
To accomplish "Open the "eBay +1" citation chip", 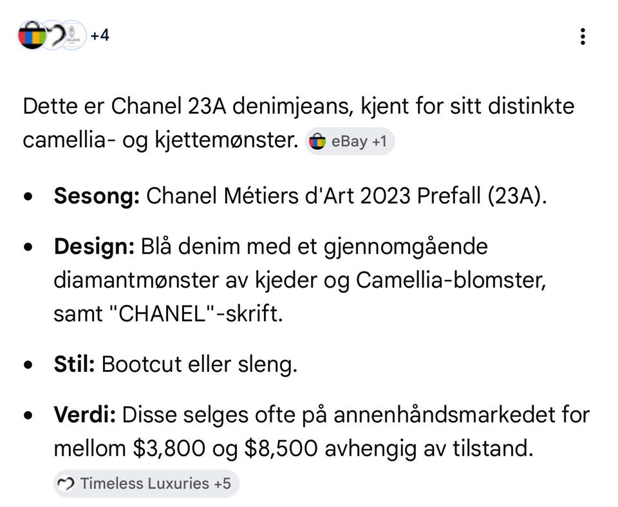I will coord(350,141).
